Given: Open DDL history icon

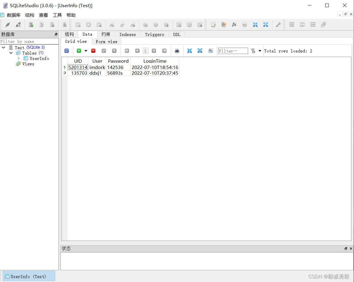Looking at the screenshot, I should (x=224, y=25).
